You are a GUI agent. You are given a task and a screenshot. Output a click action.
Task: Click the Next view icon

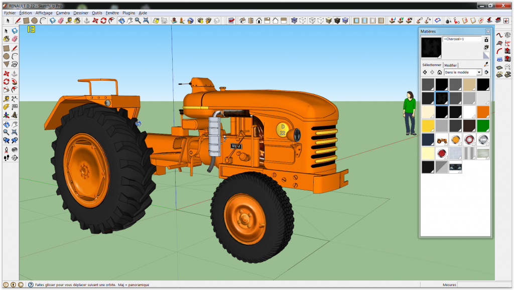15,140
